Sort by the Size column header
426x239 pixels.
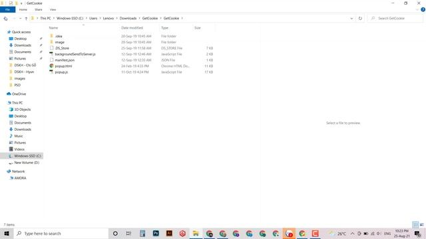tap(204, 28)
